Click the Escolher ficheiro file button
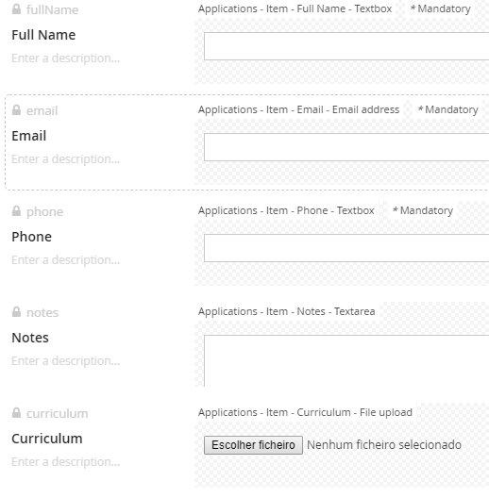This screenshot has width=489, height=498. click(253, 445)
